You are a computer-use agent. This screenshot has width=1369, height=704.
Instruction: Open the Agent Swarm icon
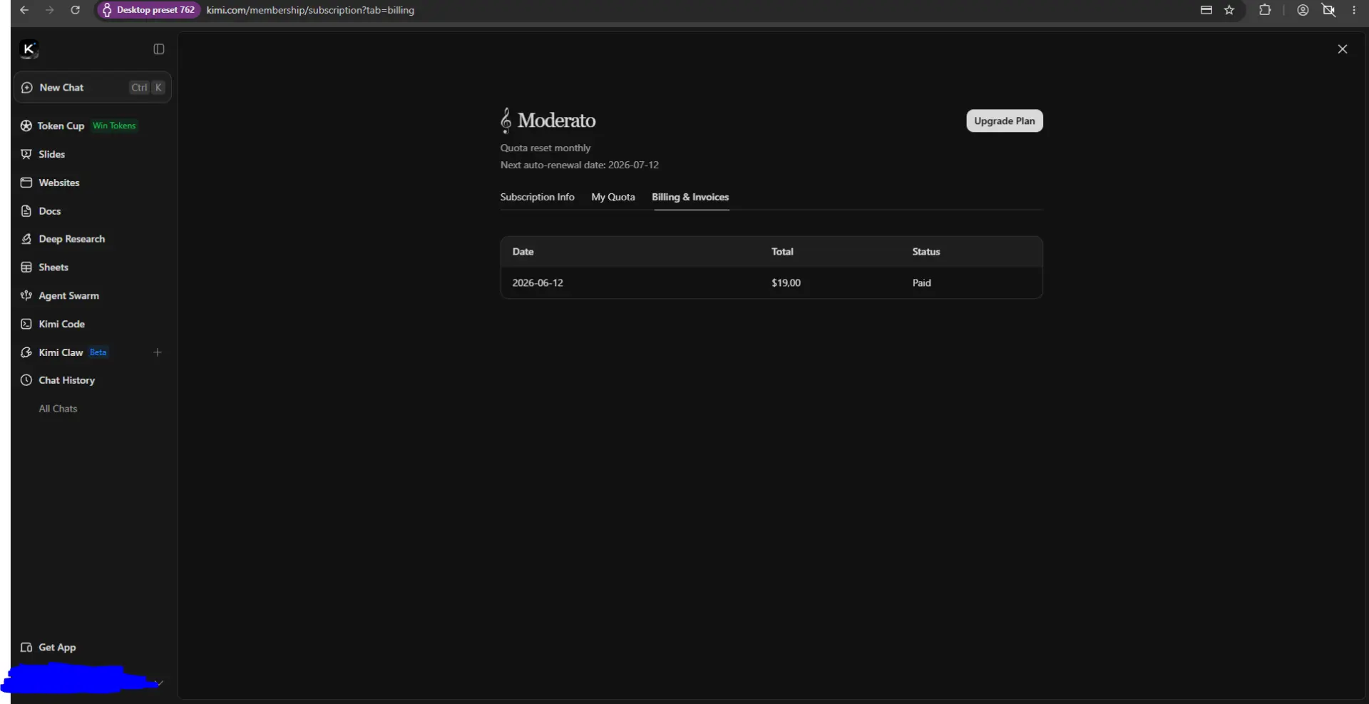click(x=26, y=295)
